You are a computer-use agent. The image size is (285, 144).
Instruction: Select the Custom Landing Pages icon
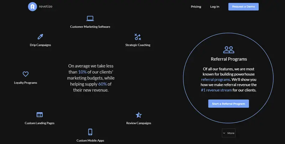click(x=40, y=115)
